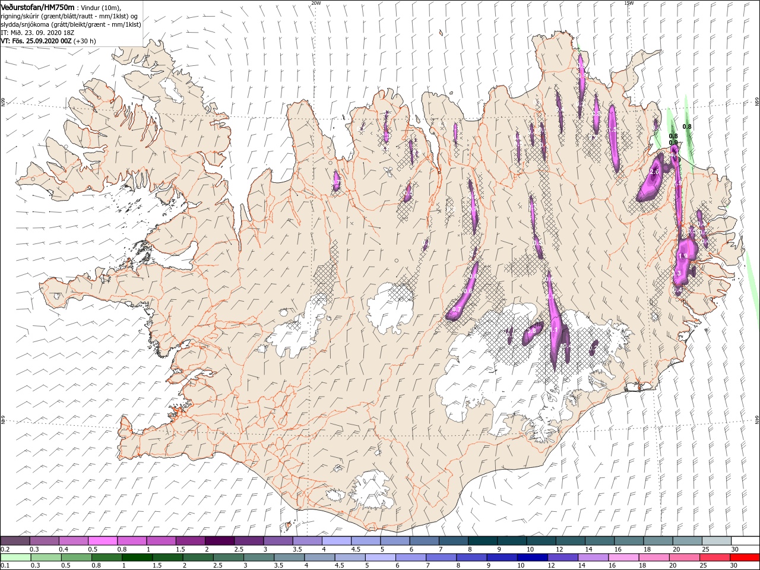Select the bright pink 0.5 legend swatch
Screen dimensions: 760x570
coord(103,541)
